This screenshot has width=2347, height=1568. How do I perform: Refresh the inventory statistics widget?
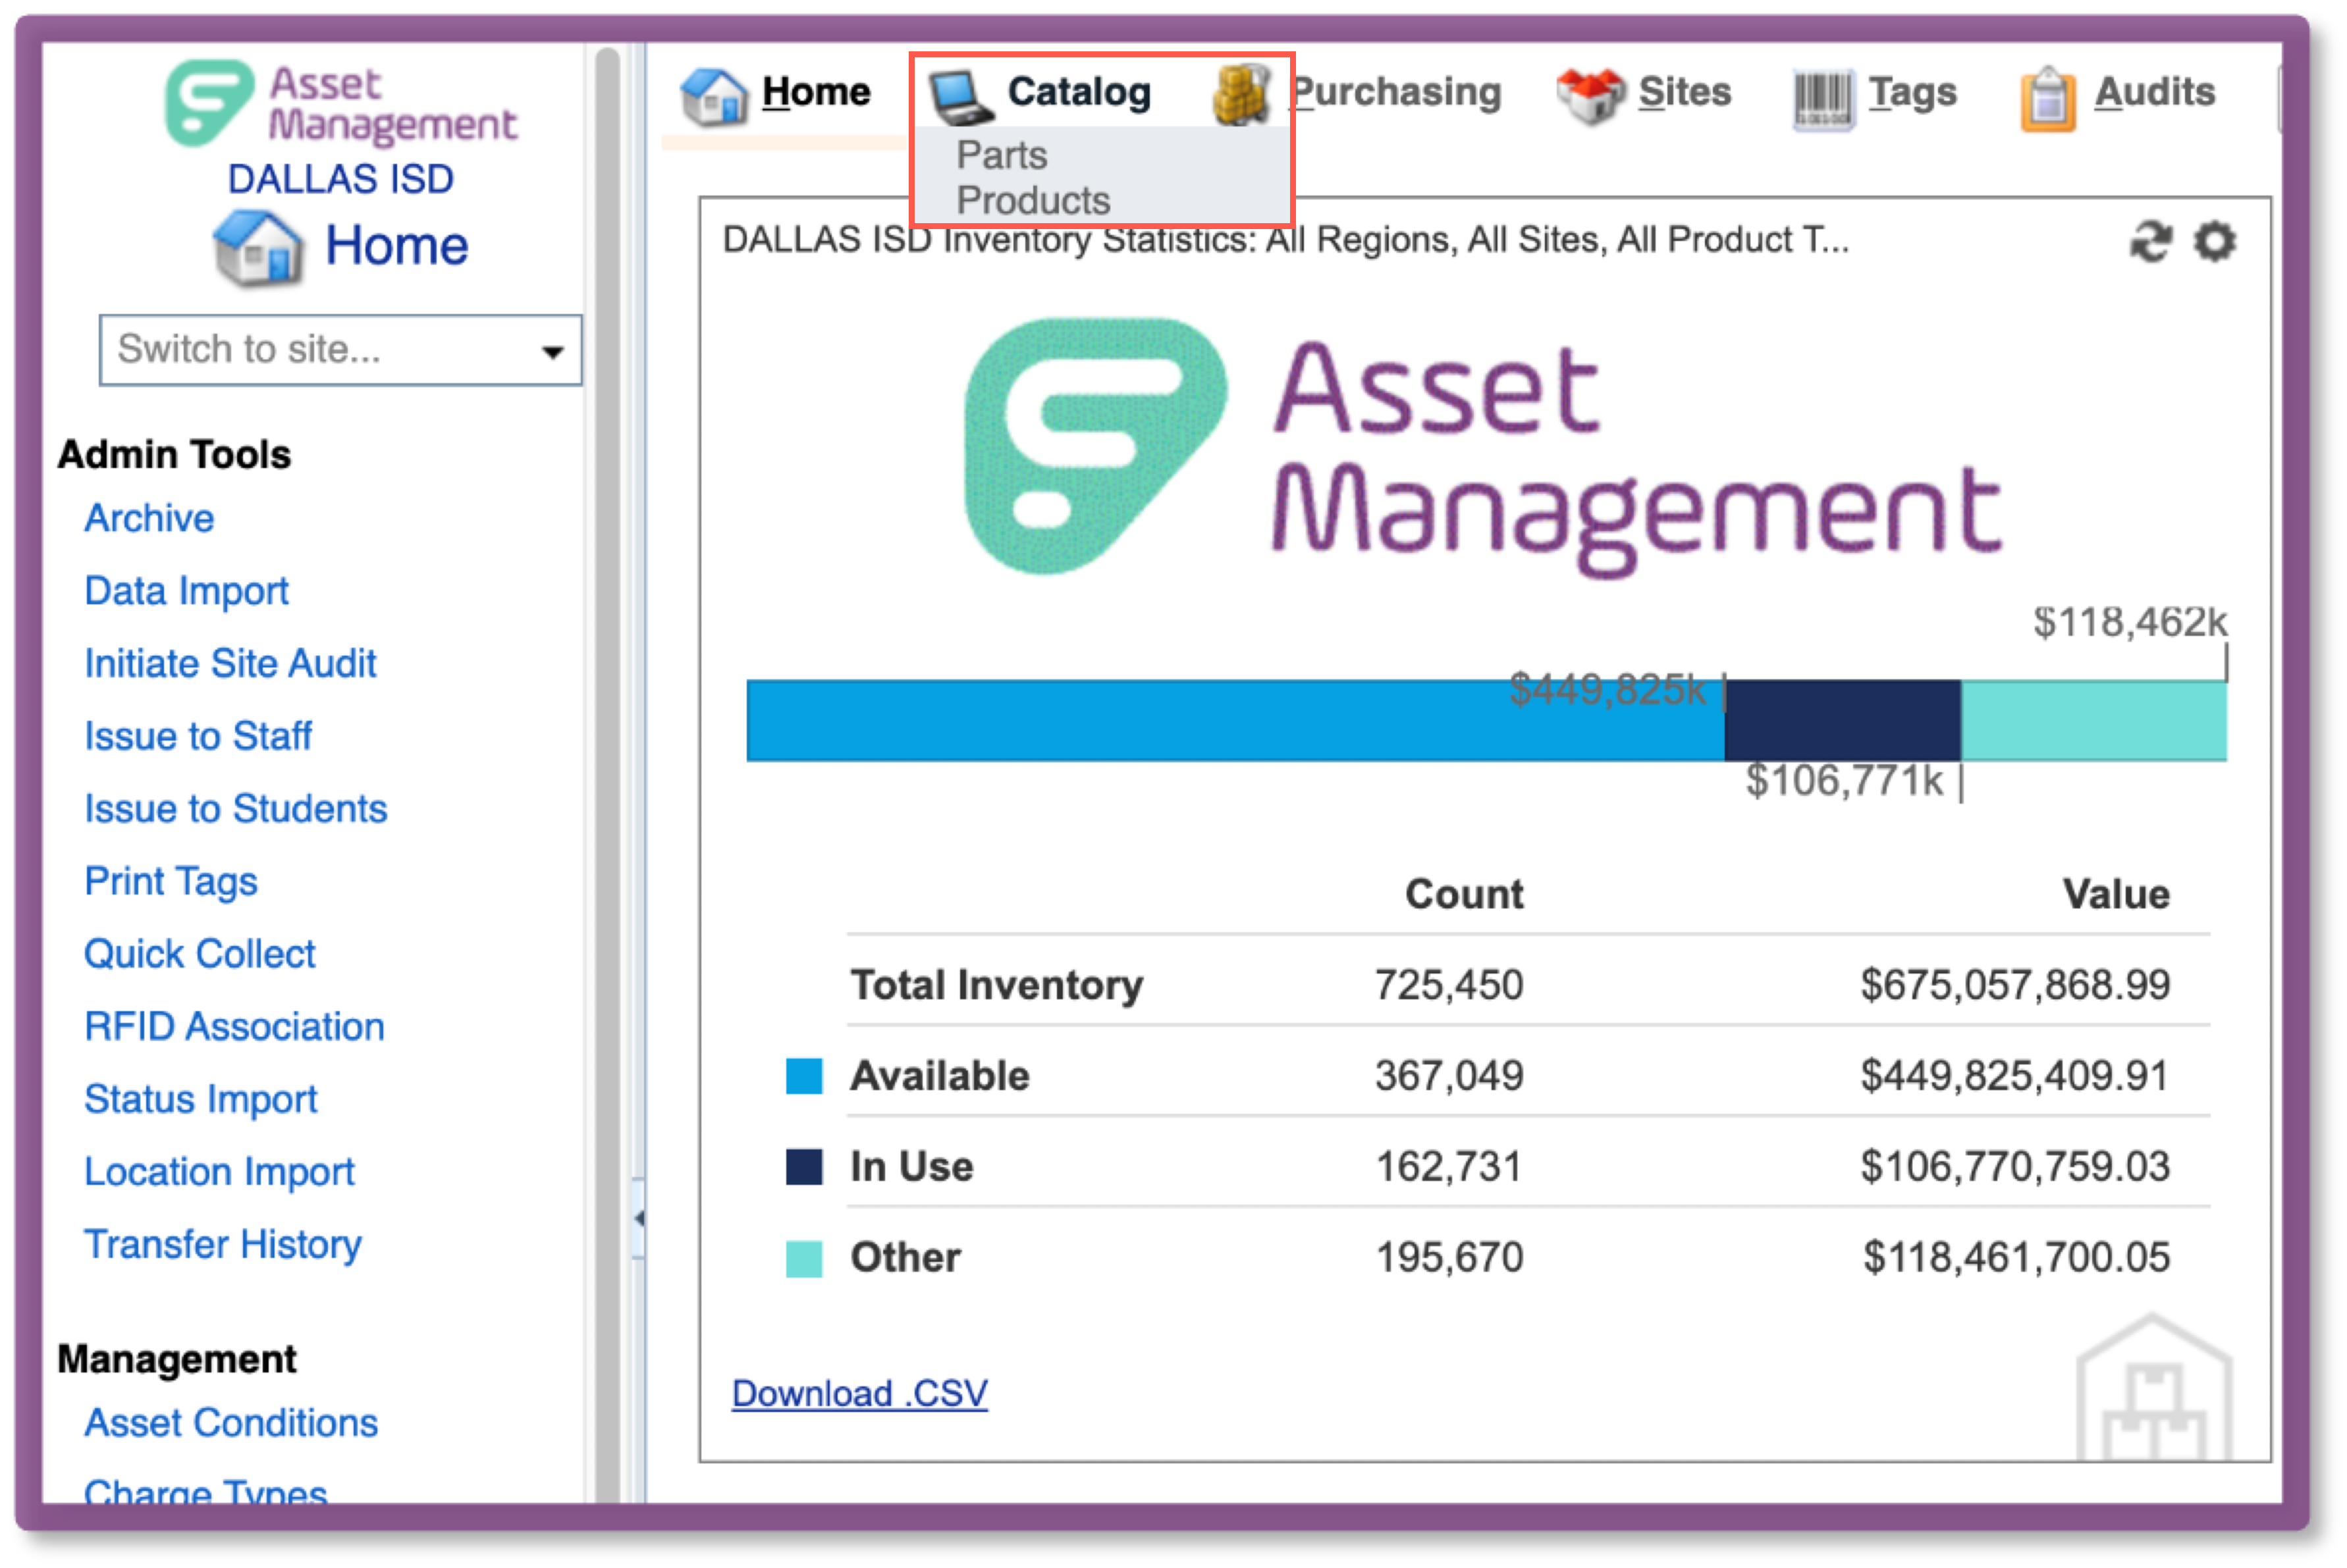click(2150, 241)
